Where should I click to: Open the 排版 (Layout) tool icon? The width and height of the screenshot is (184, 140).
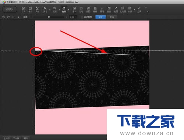pos(130,10)
